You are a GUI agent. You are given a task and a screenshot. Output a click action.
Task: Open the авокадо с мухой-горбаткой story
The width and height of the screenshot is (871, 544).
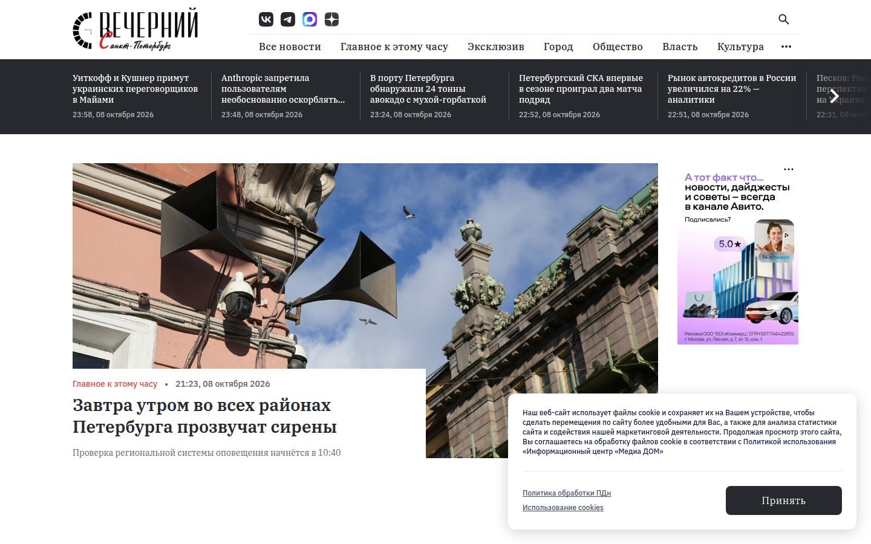(x=428, y=89)
